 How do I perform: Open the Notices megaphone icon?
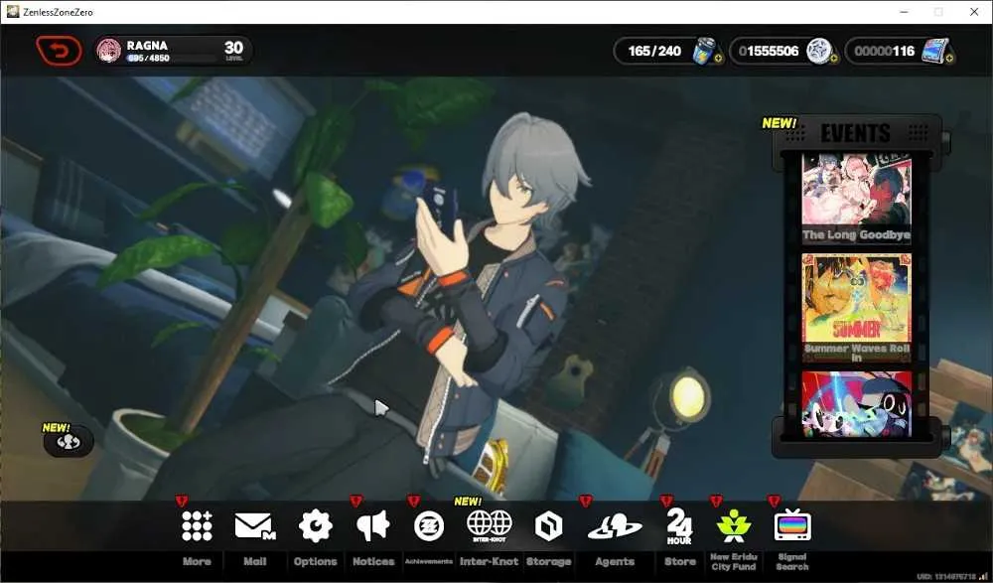pos(373,526)
